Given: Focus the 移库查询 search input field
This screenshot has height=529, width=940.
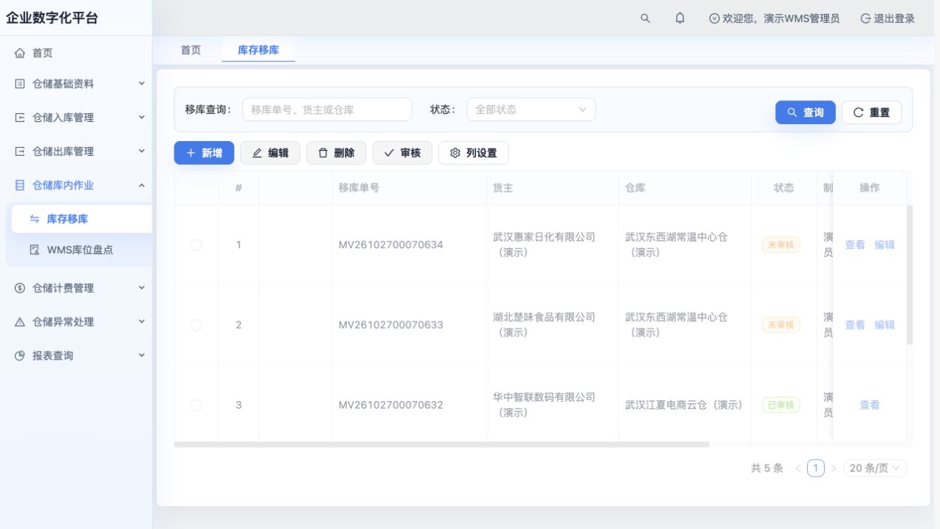Looking at the screenshot, I should tap(327, 109).
